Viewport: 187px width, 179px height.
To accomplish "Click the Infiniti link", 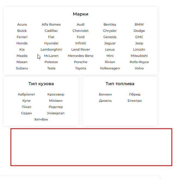I will coord(81,43).
